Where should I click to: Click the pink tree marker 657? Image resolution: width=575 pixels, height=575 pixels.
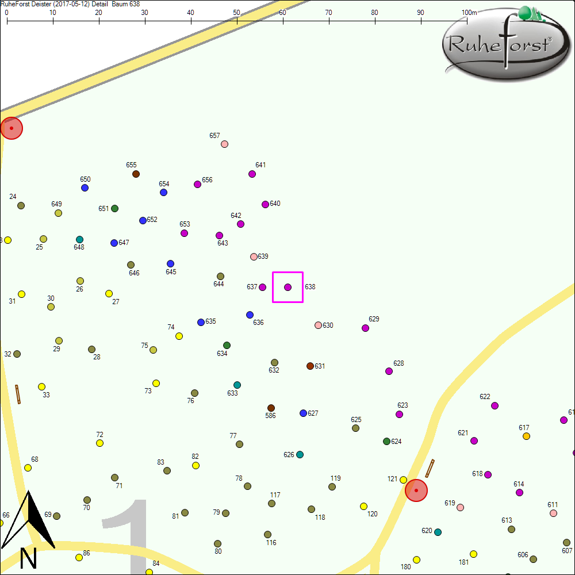pyautogui.click(x=224, y=144)
